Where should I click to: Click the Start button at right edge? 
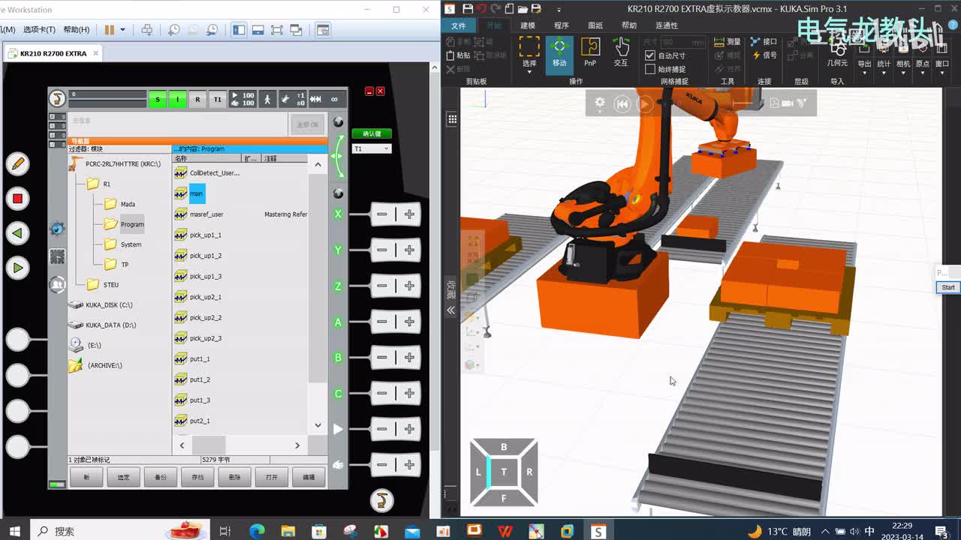(948, 287)
